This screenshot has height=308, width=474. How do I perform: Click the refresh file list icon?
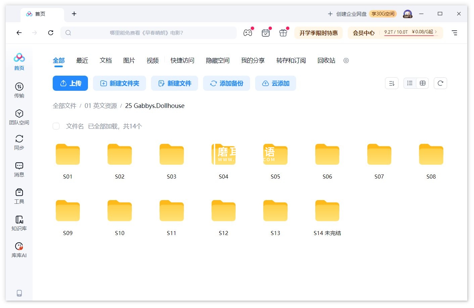tap(440, 83)
